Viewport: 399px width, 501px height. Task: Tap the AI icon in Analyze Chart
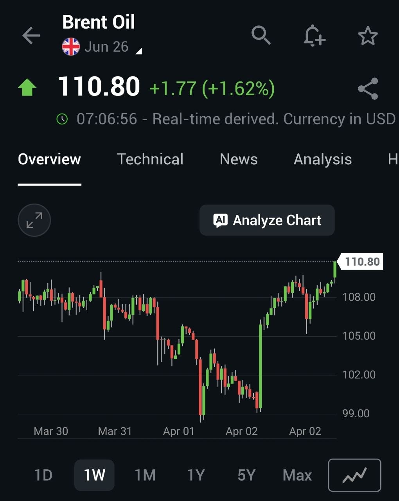tap(220, 220)
